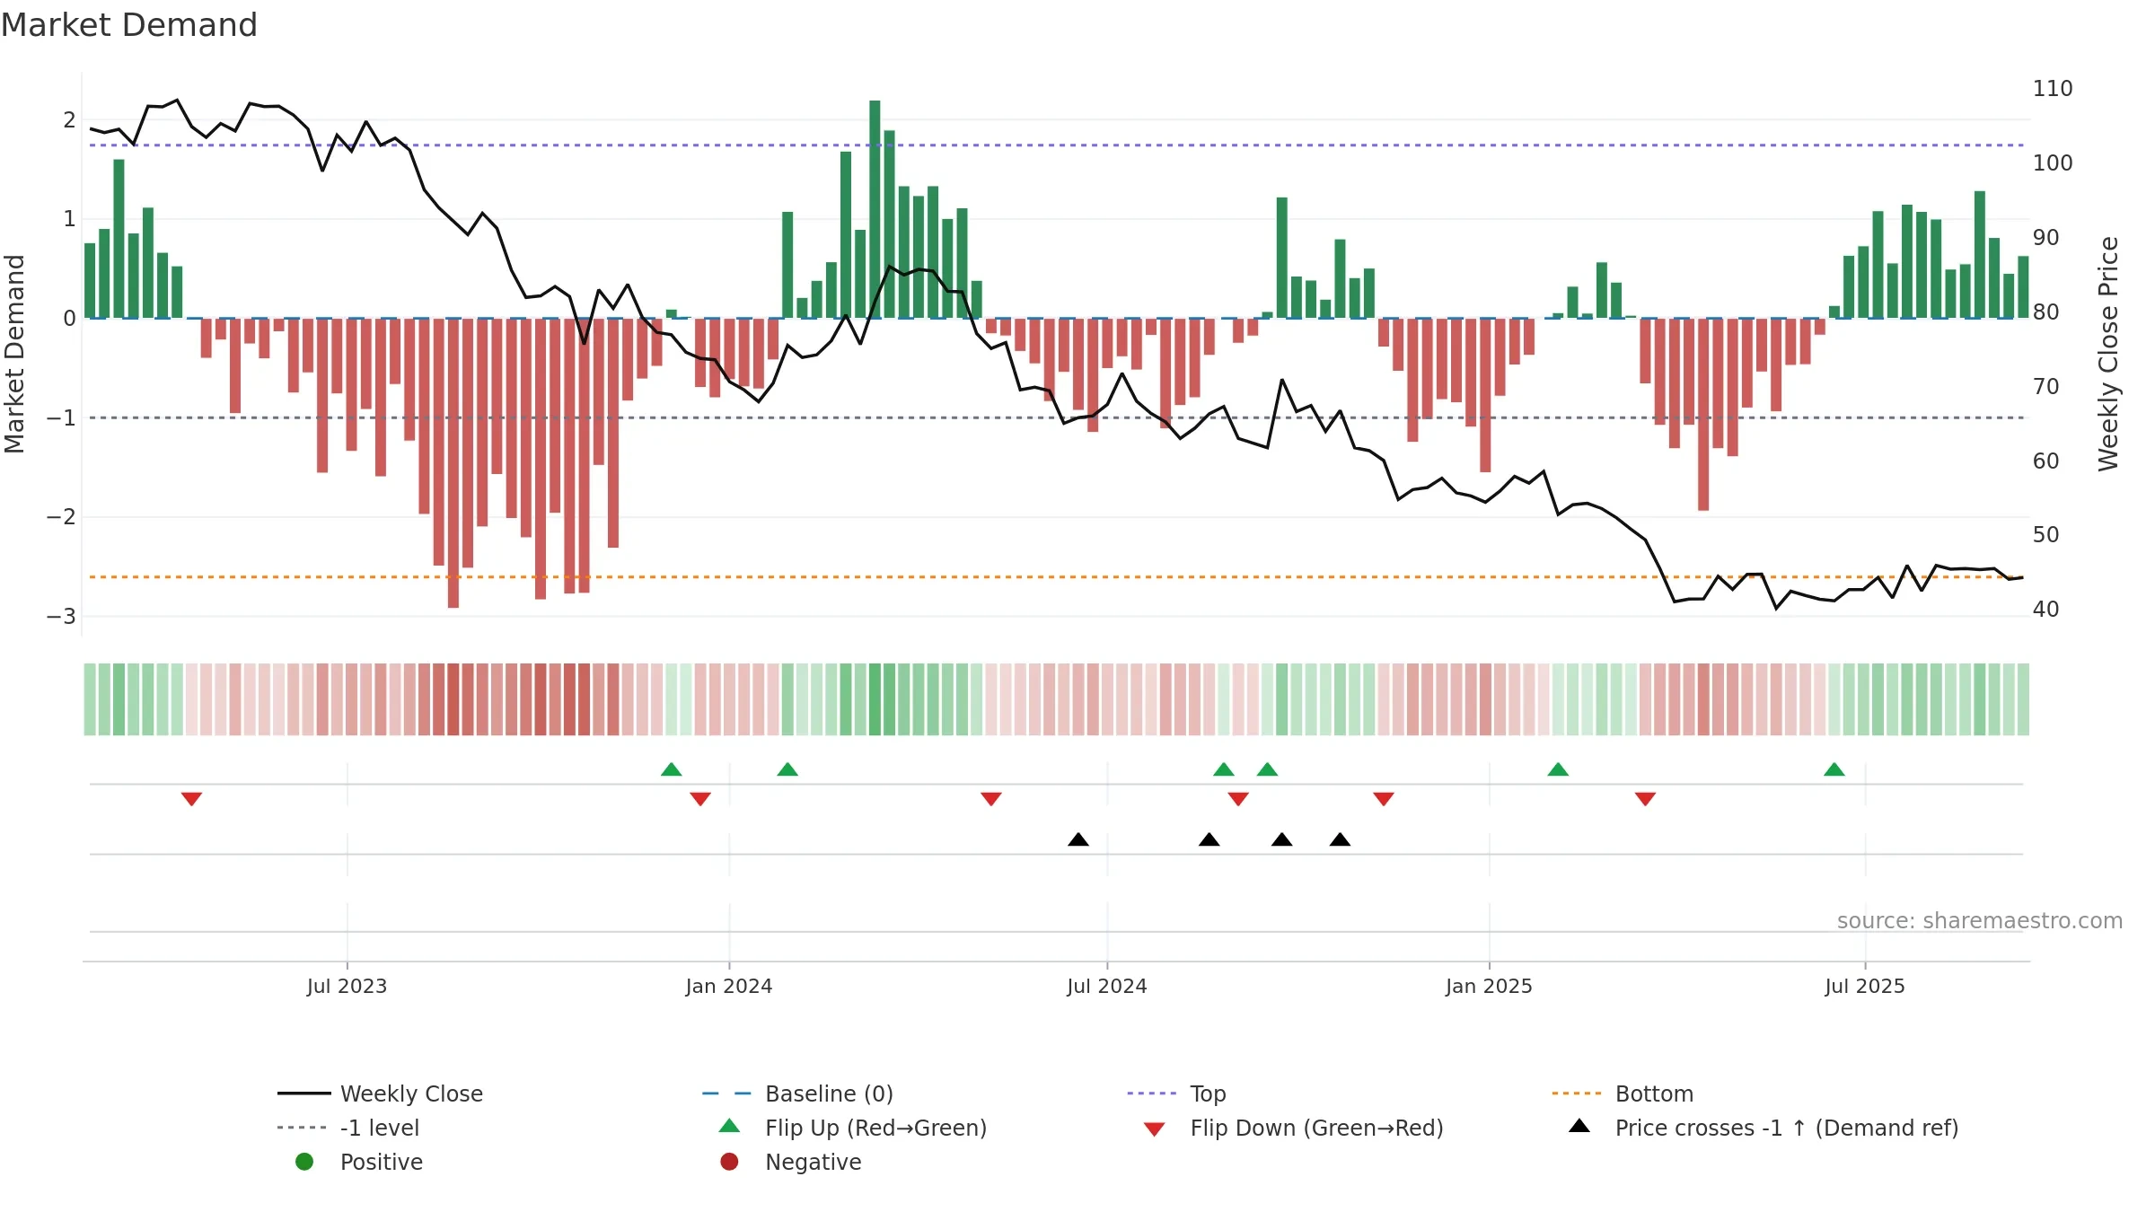Click the deepest red demand bar near -3
The height and width of the screenshot is (1212, 2155).
453,463
